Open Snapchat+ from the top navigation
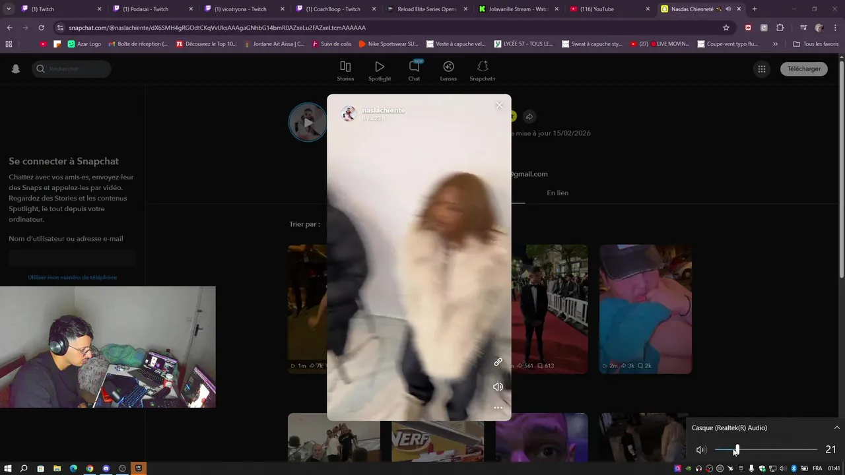Screen dimensions: 845x475 click(483, 71)
